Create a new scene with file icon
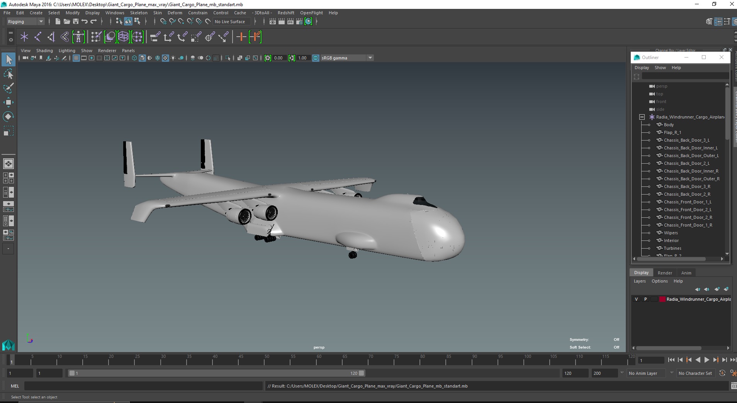Screen dimensions: 737x403 coord(58,22)
